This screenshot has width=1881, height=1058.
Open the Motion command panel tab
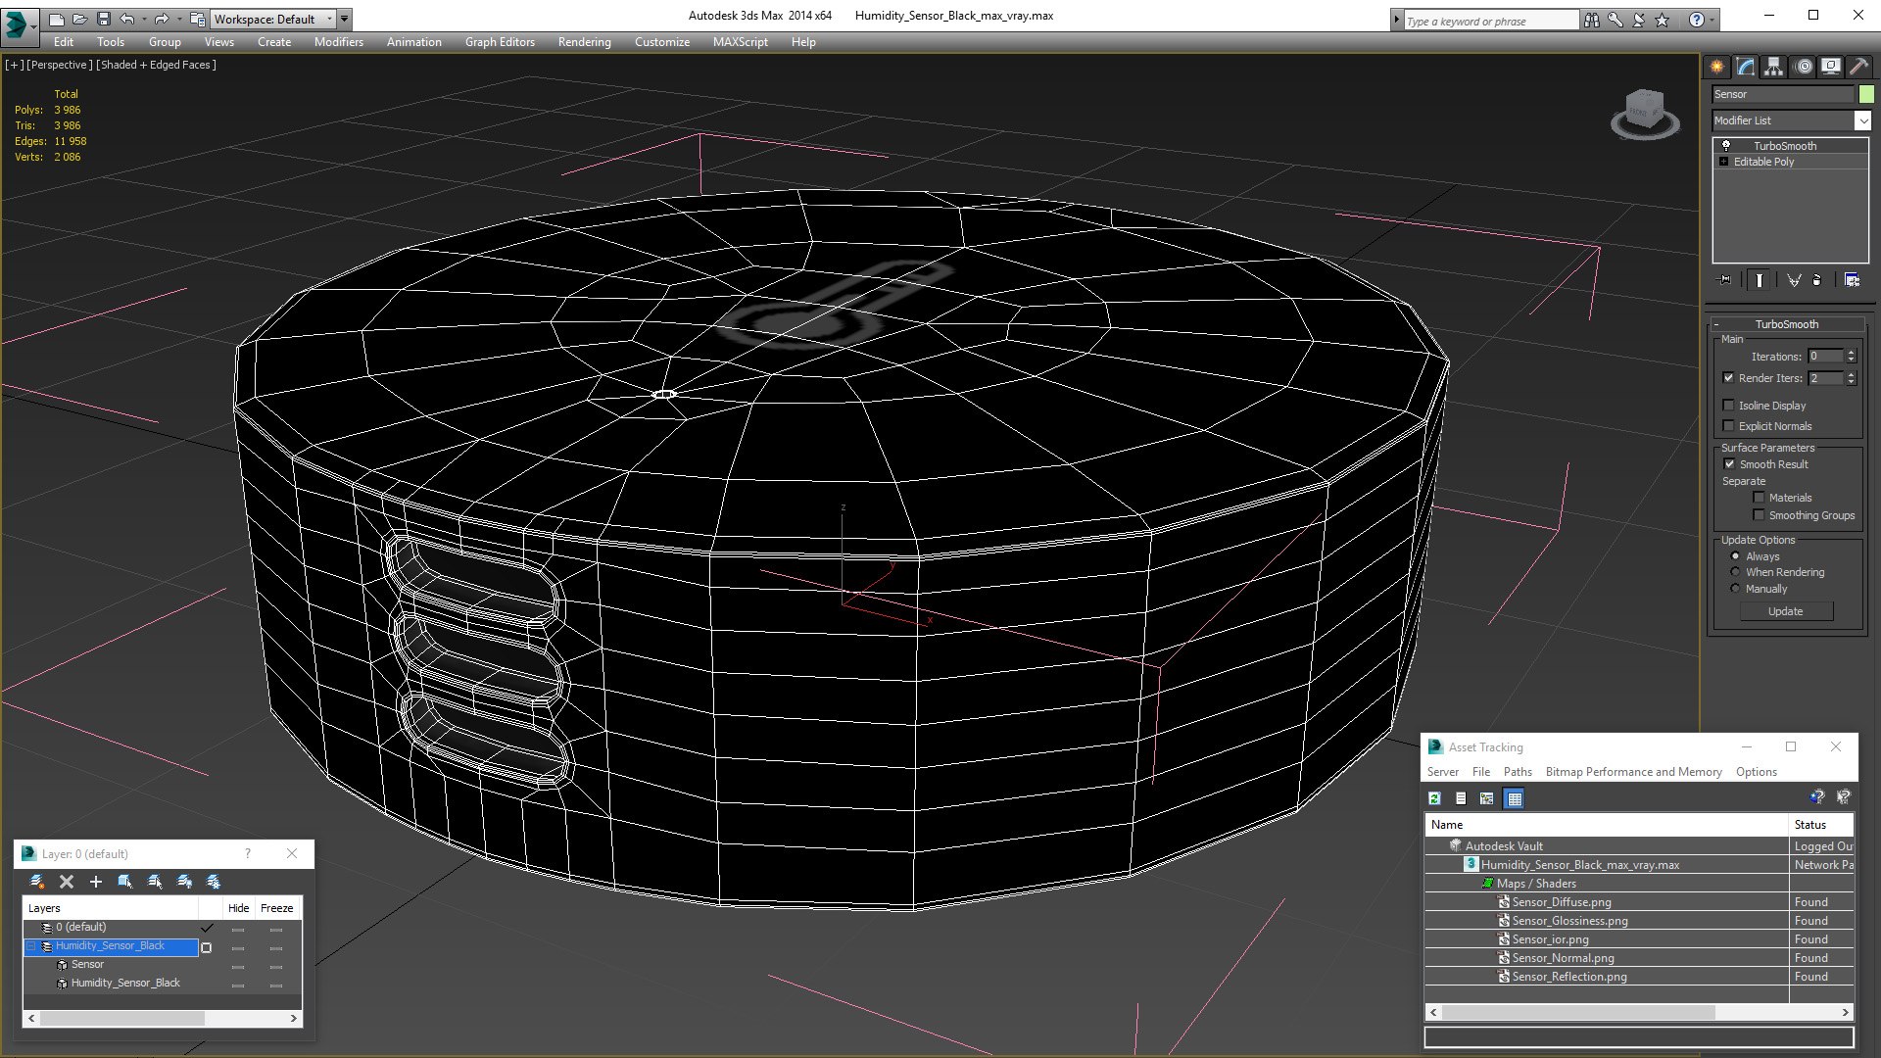(1803, 67)
